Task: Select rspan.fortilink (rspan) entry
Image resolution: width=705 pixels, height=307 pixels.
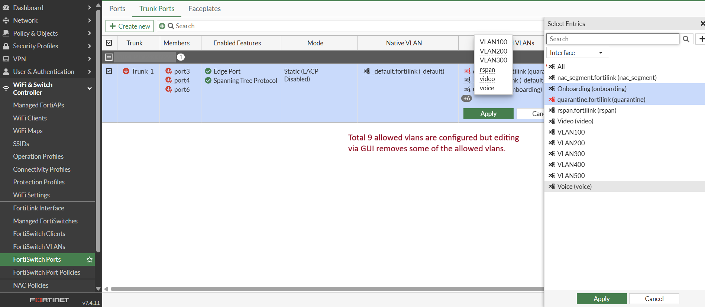Action: [x=625, y=110]
